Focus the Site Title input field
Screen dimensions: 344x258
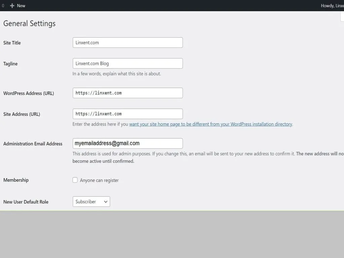pyautogui.click(x=128, y=43)
